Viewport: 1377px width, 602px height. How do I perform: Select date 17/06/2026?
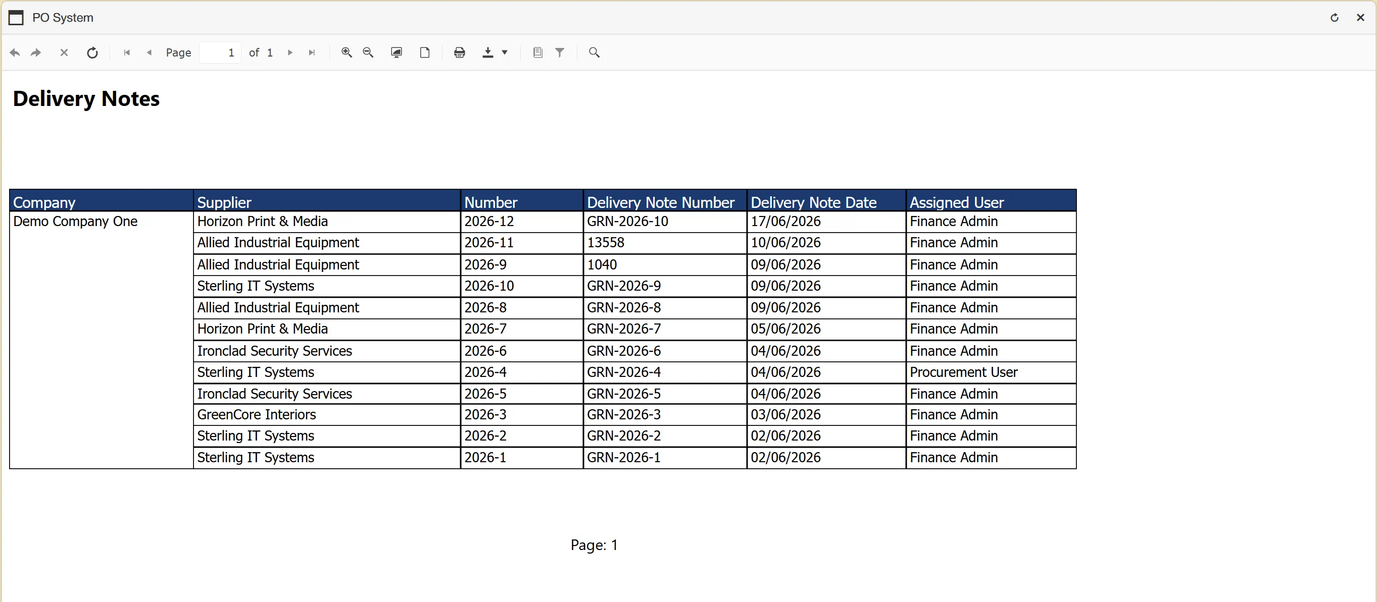826,222
